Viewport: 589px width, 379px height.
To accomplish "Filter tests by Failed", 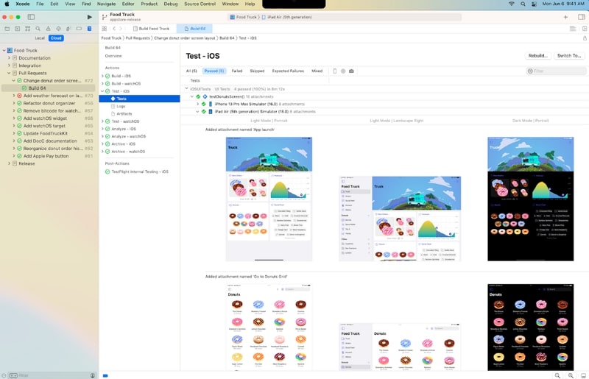I will pyautogui.click(x=237, y=71).
